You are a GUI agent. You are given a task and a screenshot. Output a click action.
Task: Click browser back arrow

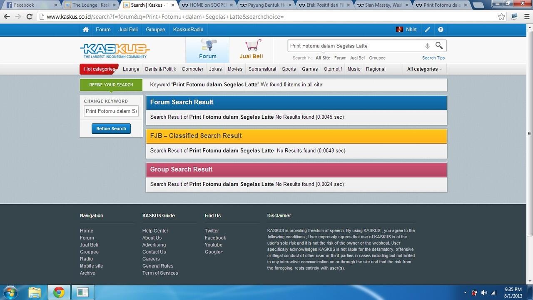(x=7, y=17)
